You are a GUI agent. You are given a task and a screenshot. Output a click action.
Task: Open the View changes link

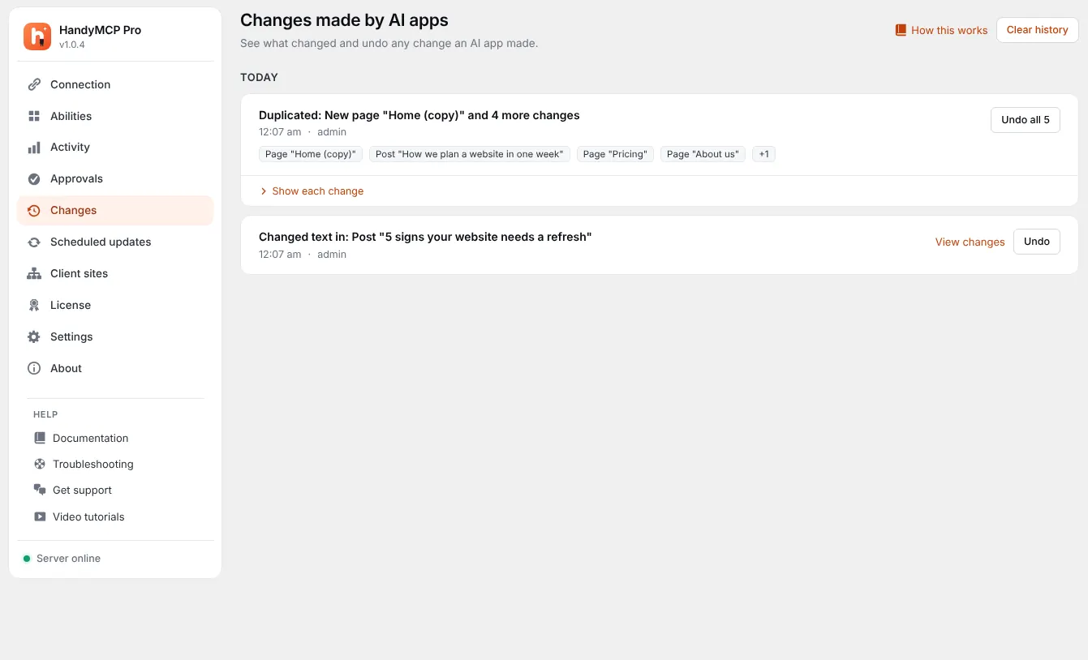click(x=970, y=242)
